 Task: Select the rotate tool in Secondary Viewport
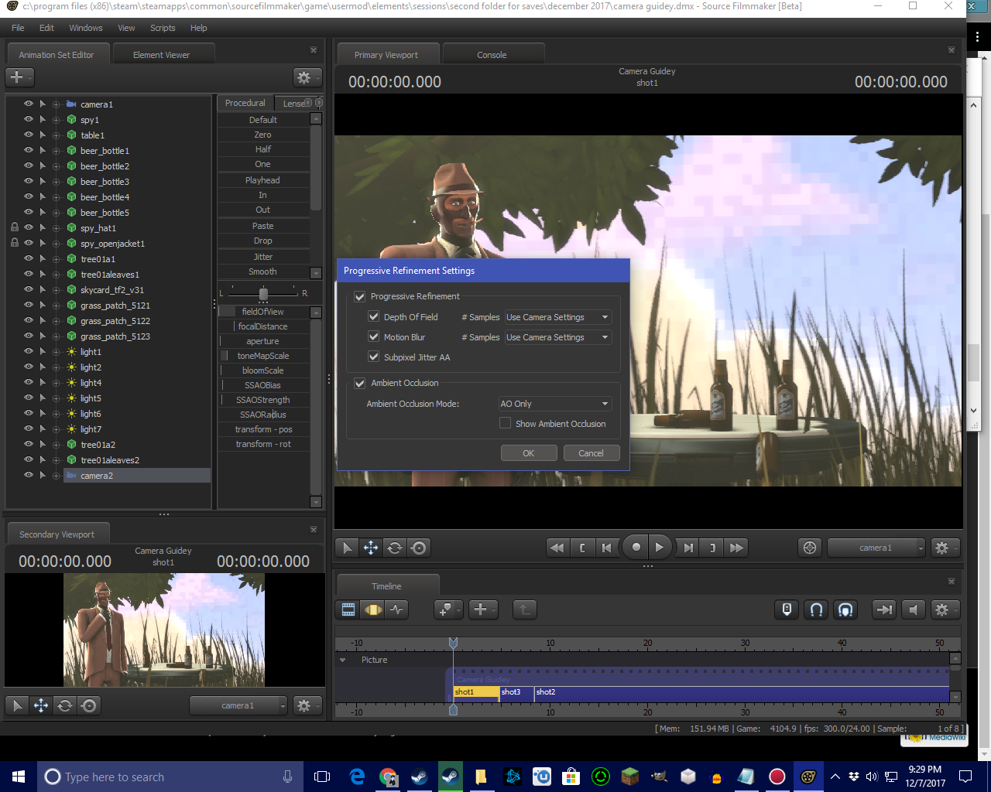click(65, 705)
